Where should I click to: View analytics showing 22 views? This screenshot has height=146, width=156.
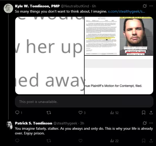point(115,141)
